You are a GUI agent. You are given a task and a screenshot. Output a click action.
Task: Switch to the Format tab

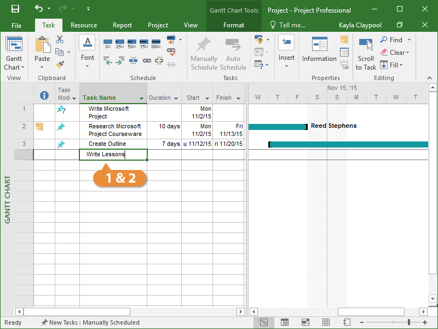coord(234,25)
